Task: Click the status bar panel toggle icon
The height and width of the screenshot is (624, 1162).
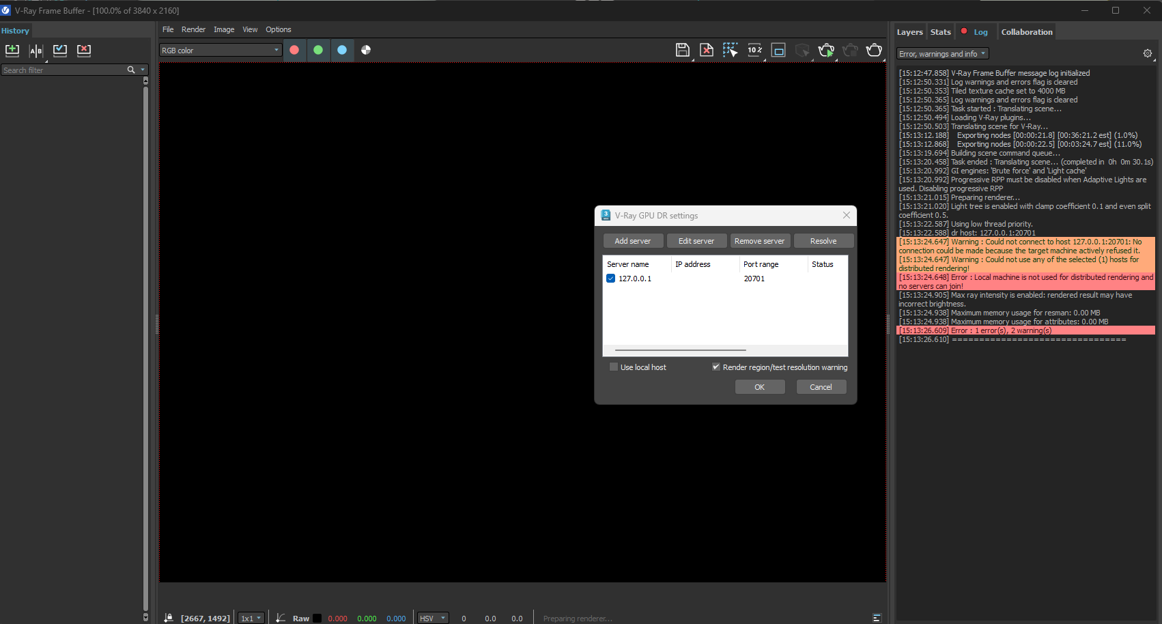Action: point(877,618)
